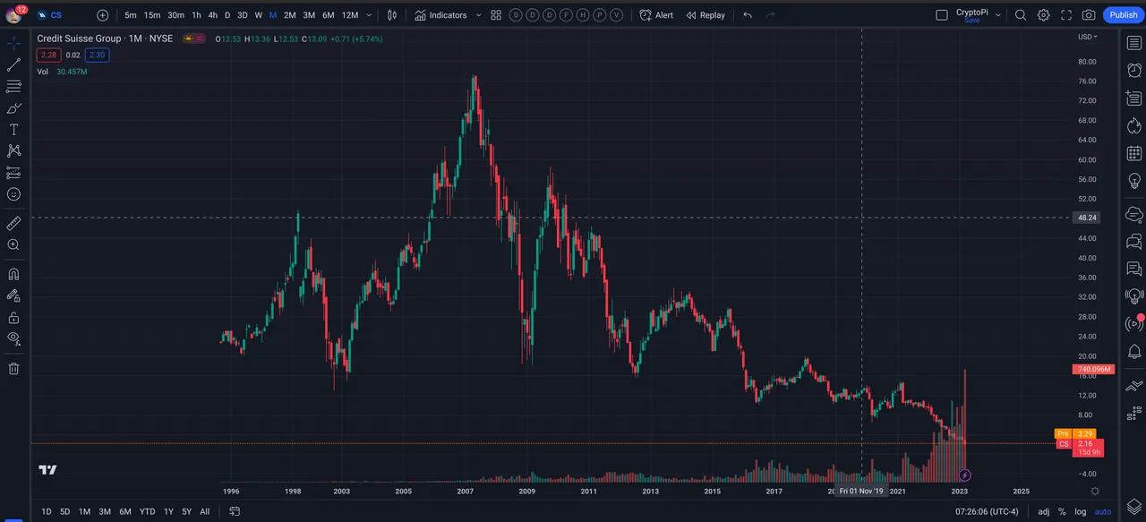Create an Alert

pos(656,15)
